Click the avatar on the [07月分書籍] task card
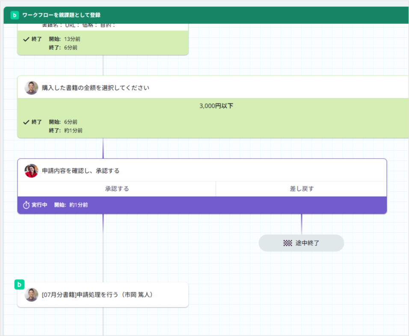 [x=31, y=295]
